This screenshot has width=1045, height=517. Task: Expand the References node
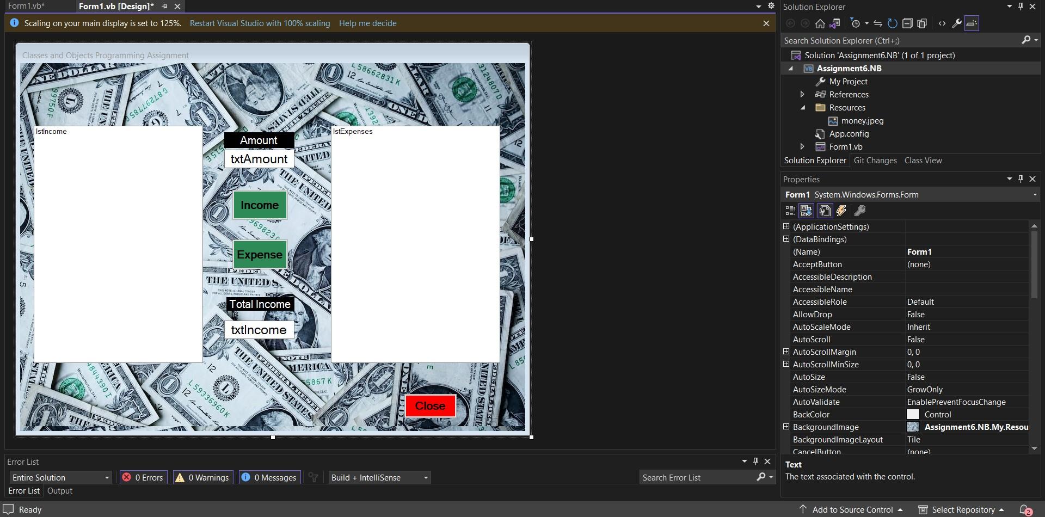[x=802, y=95]
